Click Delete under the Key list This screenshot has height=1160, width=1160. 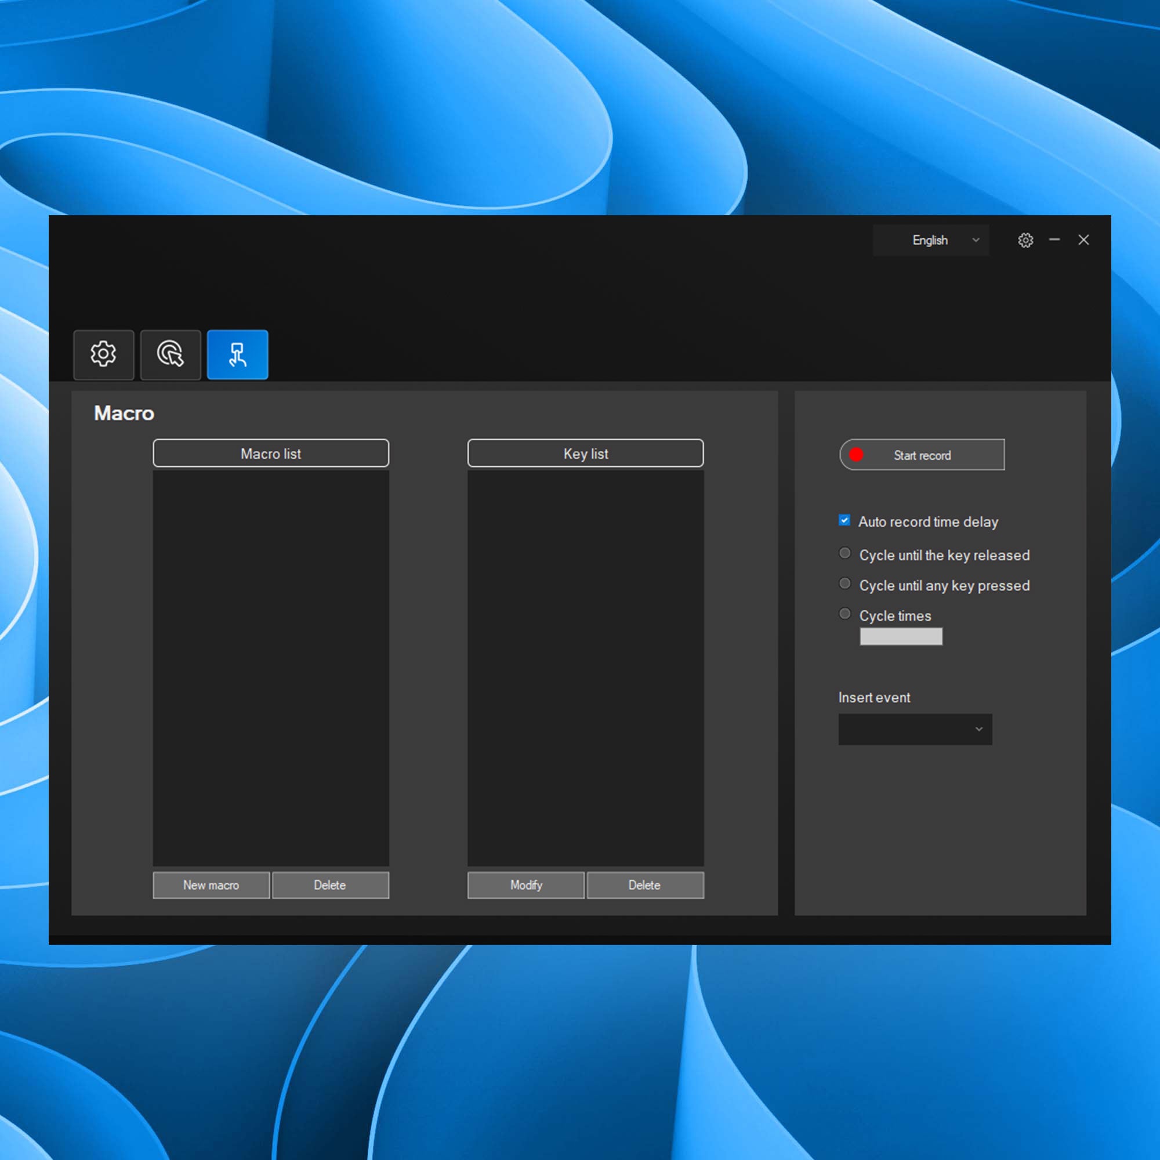(645, 885)
